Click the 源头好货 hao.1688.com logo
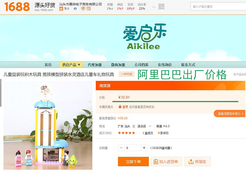 [45, 7]
